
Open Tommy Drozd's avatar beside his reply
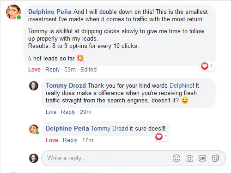(x=34, y=86)
